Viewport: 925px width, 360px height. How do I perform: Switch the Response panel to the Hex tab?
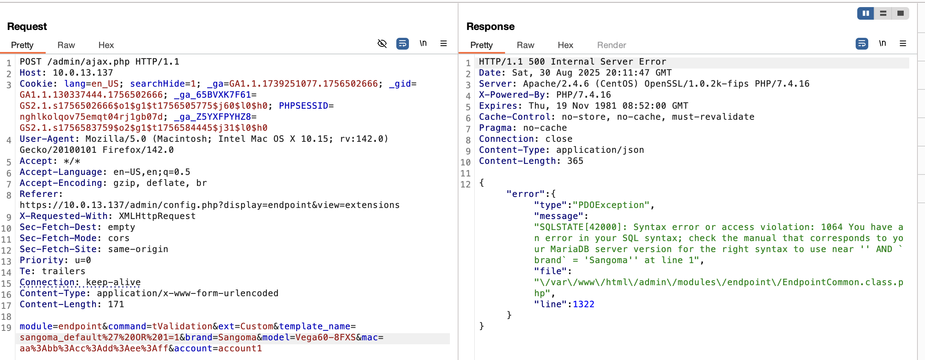[x=565, y=45]
